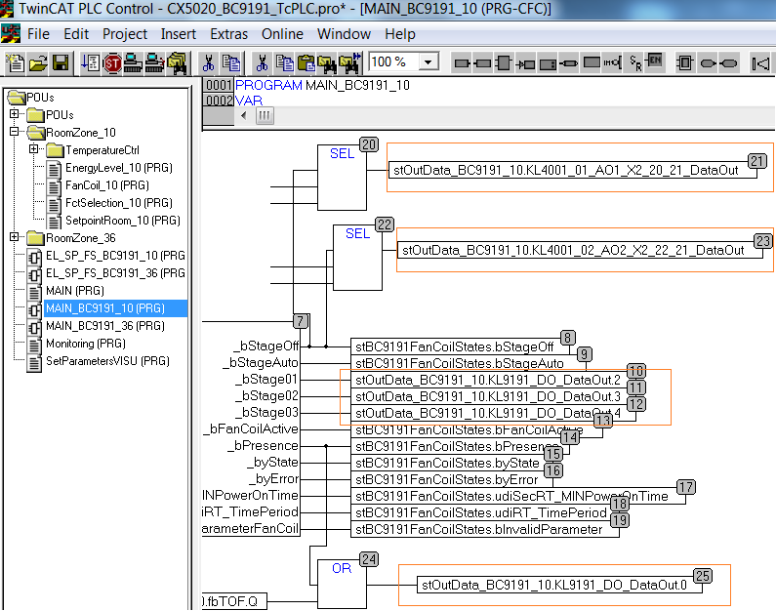The width and height of the screenshot is (776, 611).
Task: Select Monitoring (PRG) in the tree
Action: [86, 344]
